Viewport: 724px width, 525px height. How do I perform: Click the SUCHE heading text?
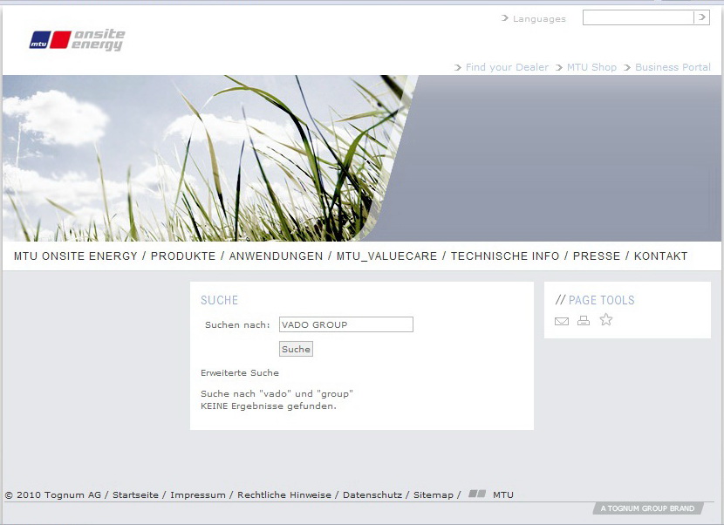[219, 300]
